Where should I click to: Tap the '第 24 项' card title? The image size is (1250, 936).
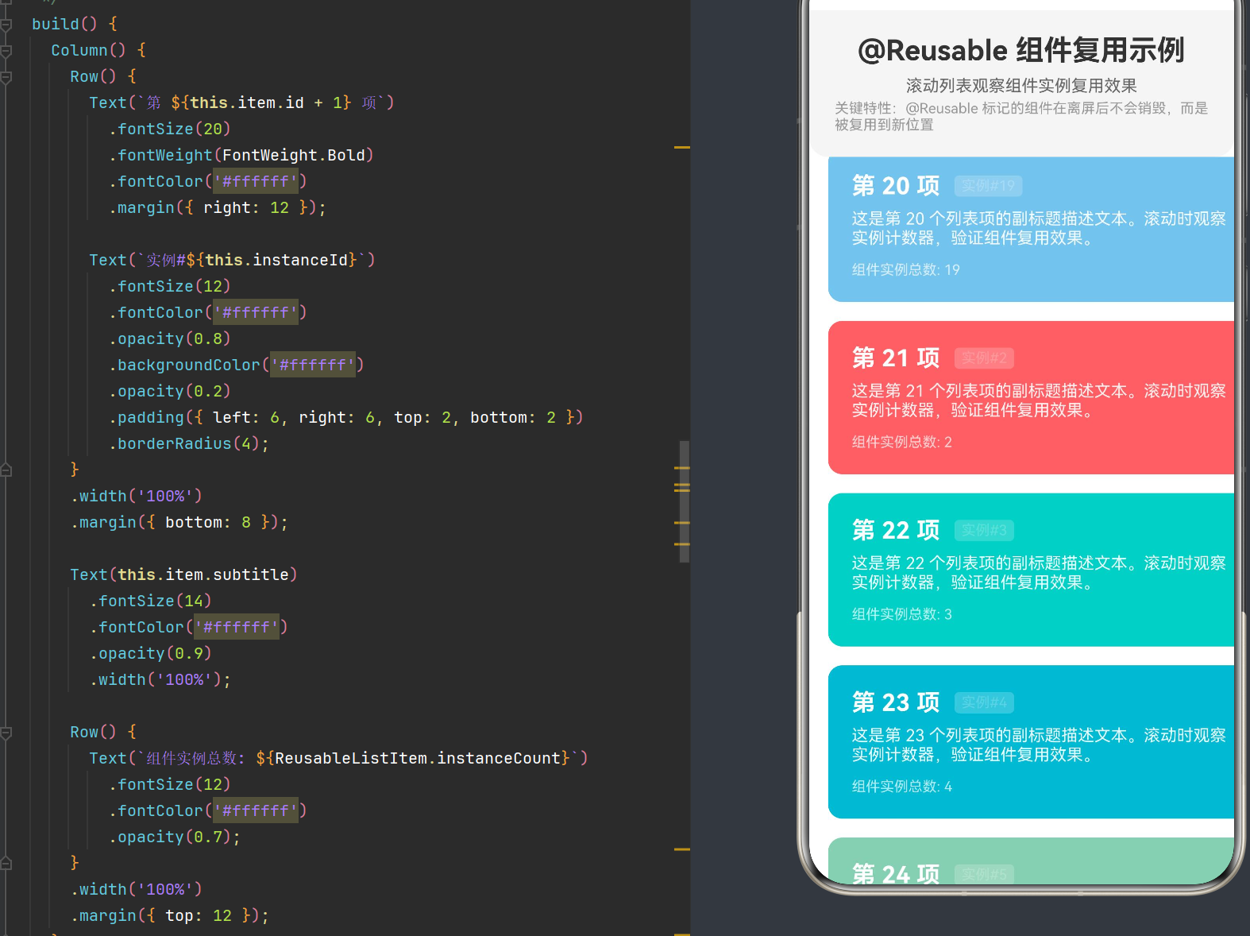896,873
